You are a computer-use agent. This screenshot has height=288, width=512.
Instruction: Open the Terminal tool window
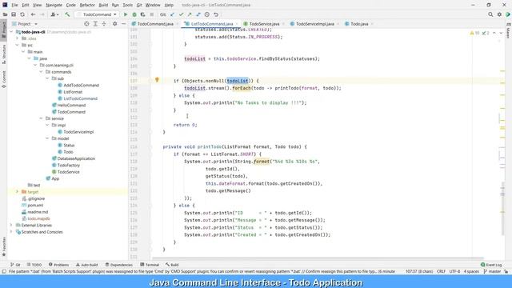150,265
